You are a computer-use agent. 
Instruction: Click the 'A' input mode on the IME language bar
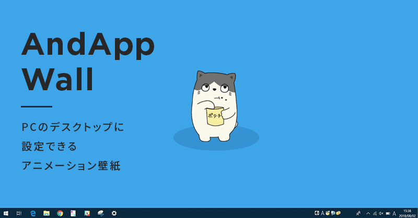(x=322, y=213)
